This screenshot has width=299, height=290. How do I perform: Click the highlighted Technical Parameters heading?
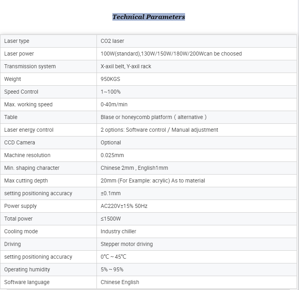click(x=149, y=17)
